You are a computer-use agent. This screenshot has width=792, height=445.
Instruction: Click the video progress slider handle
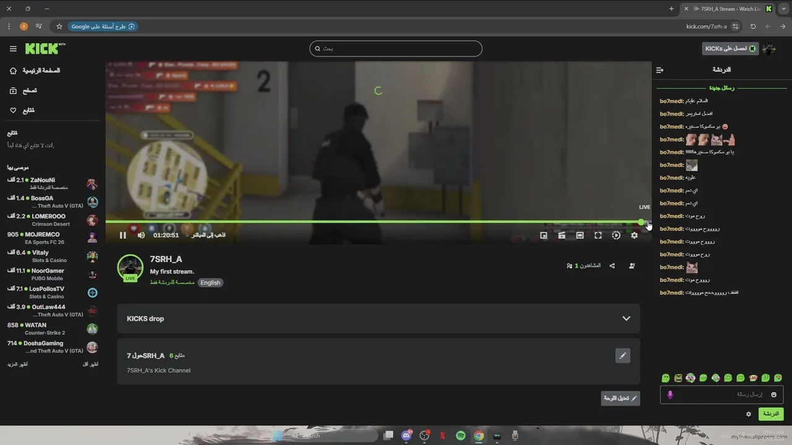pos(641,222)
